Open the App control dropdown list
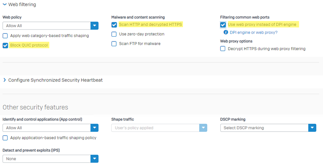Screen dimensions: 323x164 point(94,128)
